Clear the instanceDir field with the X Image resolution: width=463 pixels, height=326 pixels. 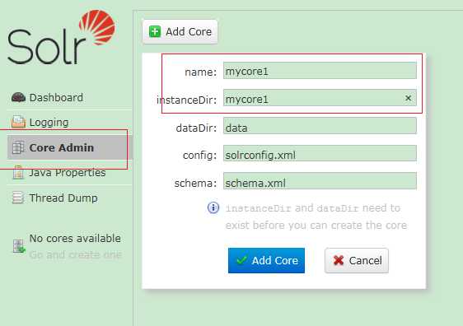click(x=408, y=98)
